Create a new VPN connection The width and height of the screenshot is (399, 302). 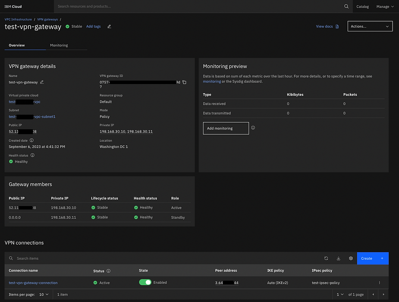pyautogui.click(x=373, y=258)
